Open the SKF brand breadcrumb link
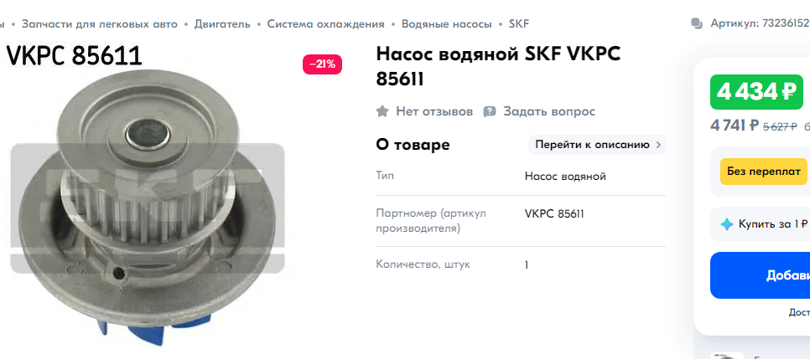 click(519, 23)
